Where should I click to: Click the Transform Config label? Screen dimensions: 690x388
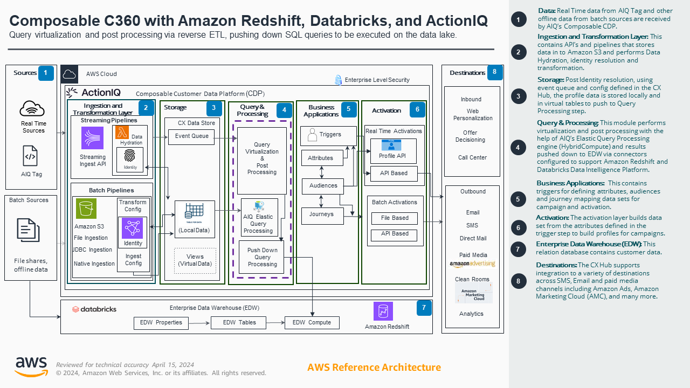click(x=133, y=206)
